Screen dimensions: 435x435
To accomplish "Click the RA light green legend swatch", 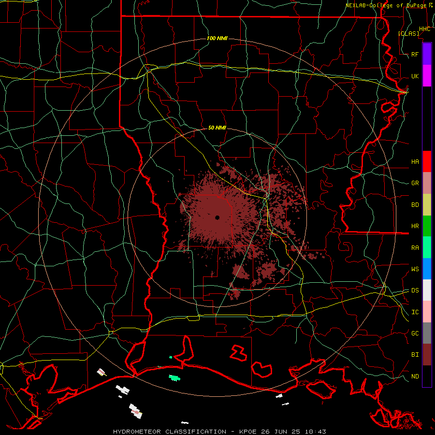I will click(x=427, y=247).
